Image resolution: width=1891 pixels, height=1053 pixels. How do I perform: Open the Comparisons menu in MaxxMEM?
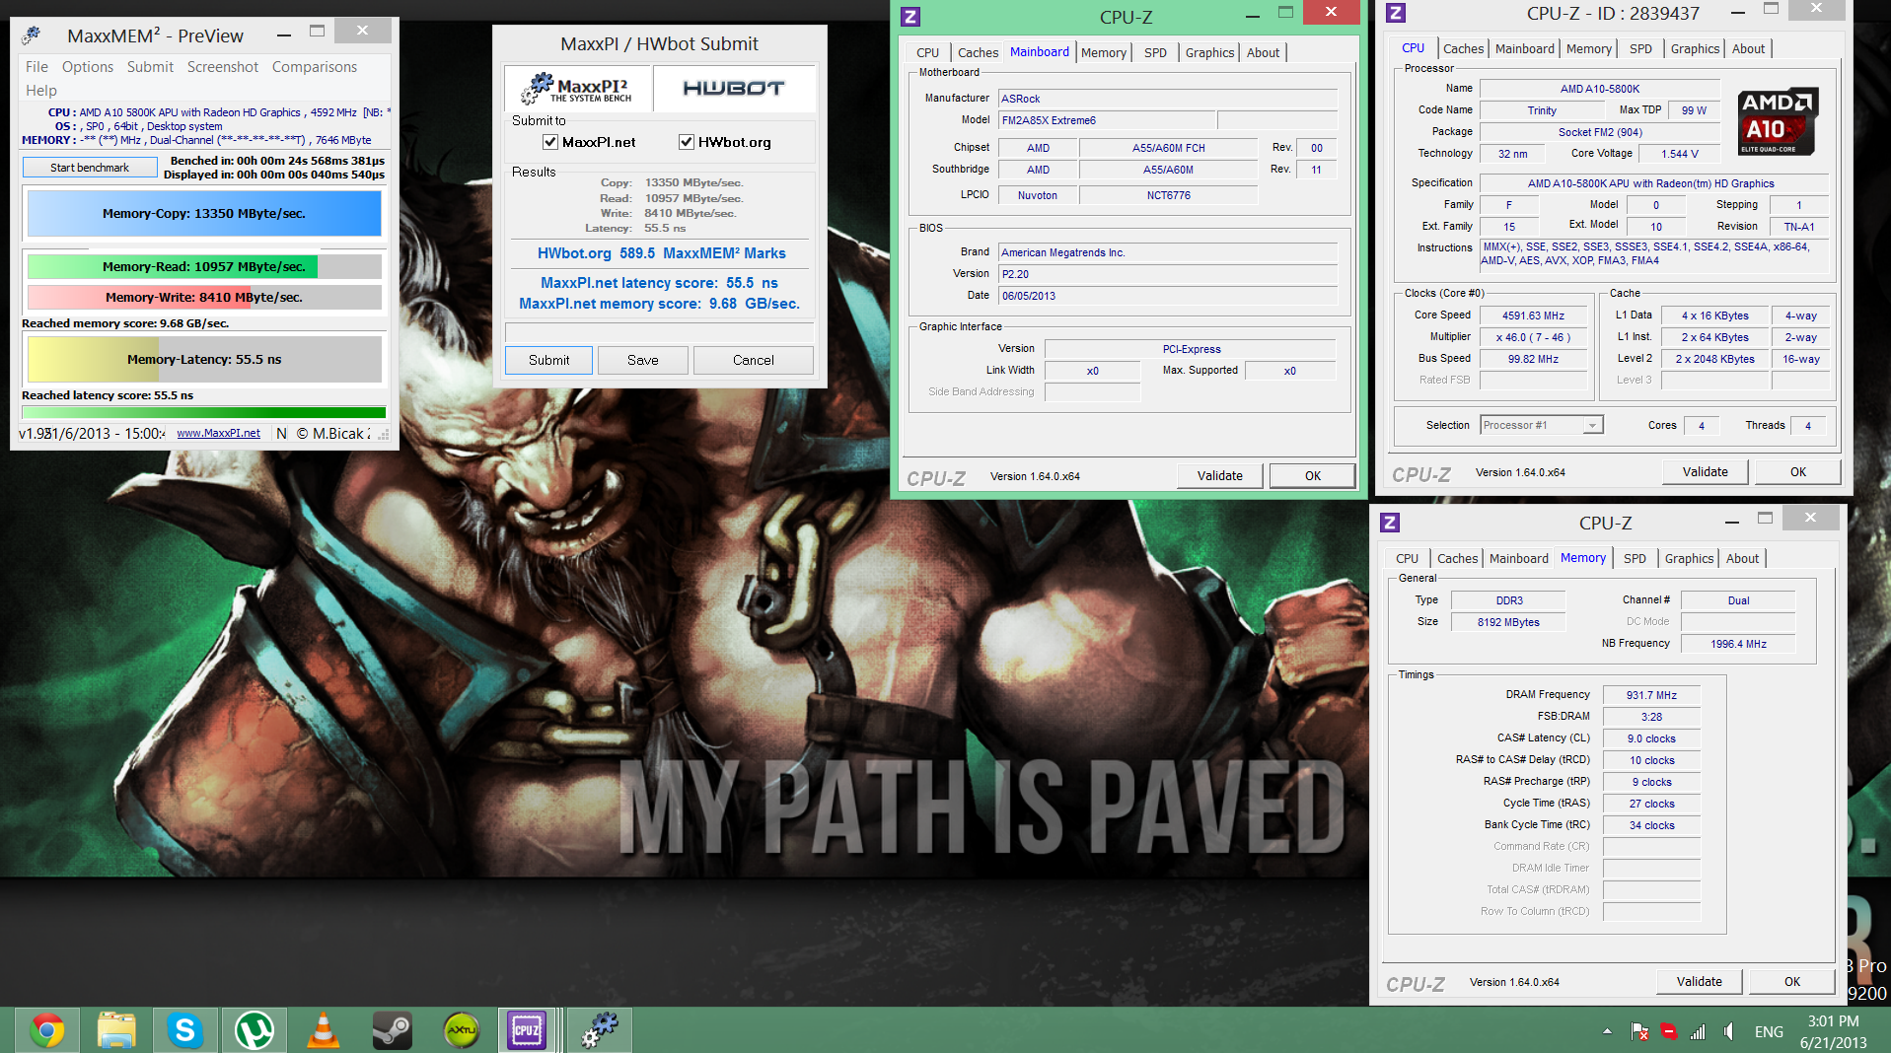315,67
